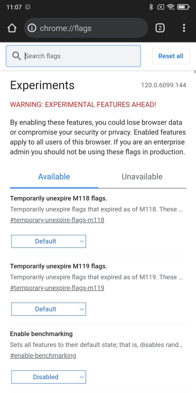196x393 pixels.
Task: Open the #temporary-unexpire-flags-m119 link
Action: click(x=57, y=288)
